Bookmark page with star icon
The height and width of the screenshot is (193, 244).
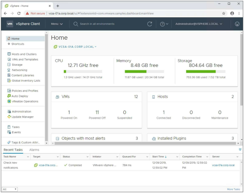coord(224,13)
